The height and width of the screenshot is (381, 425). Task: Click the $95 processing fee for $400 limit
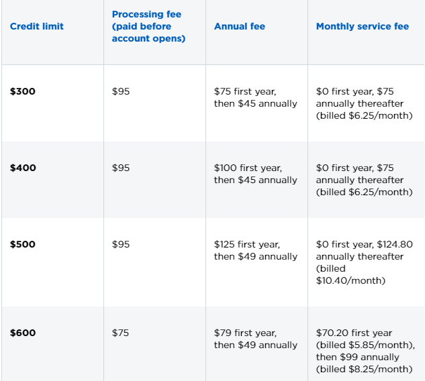(121, 168)
